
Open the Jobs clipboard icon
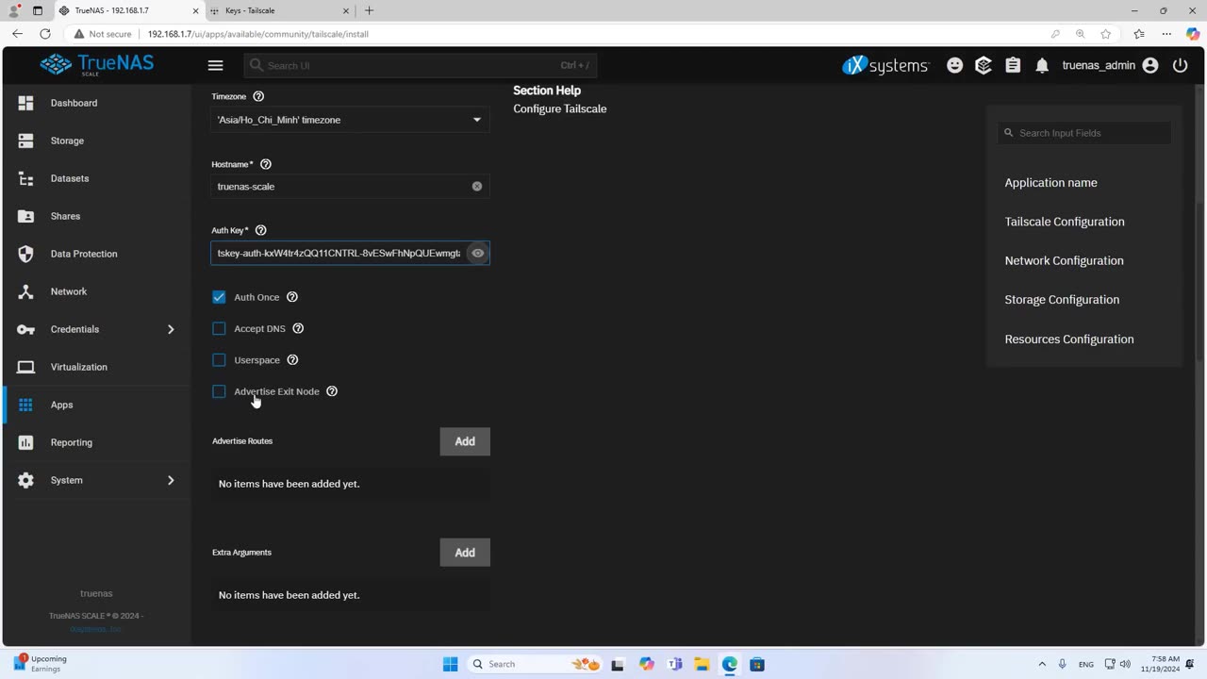pyautogui.click(x=1013, y=65)
